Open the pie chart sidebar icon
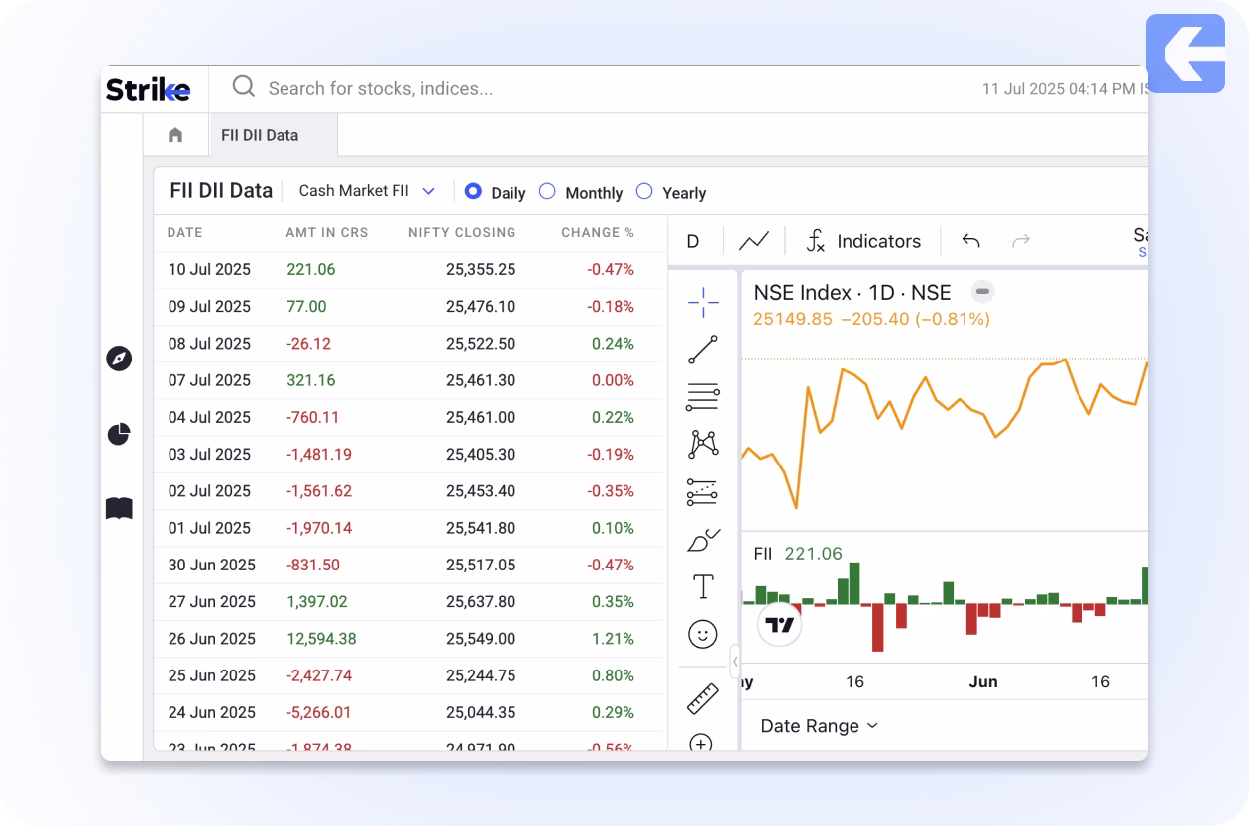 [119, 434]
